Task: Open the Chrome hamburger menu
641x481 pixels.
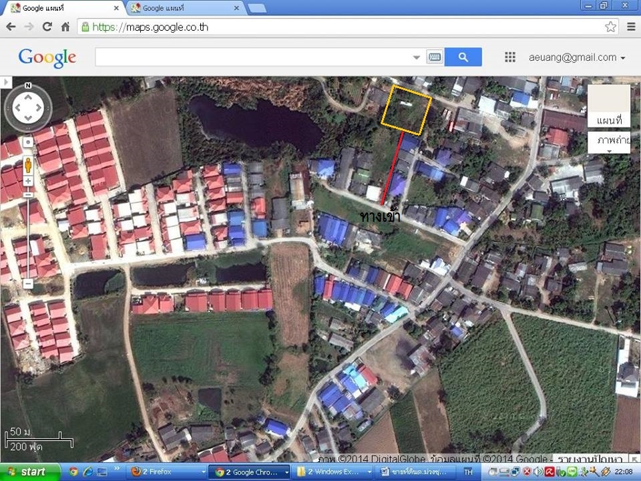Action: (631, 27)
